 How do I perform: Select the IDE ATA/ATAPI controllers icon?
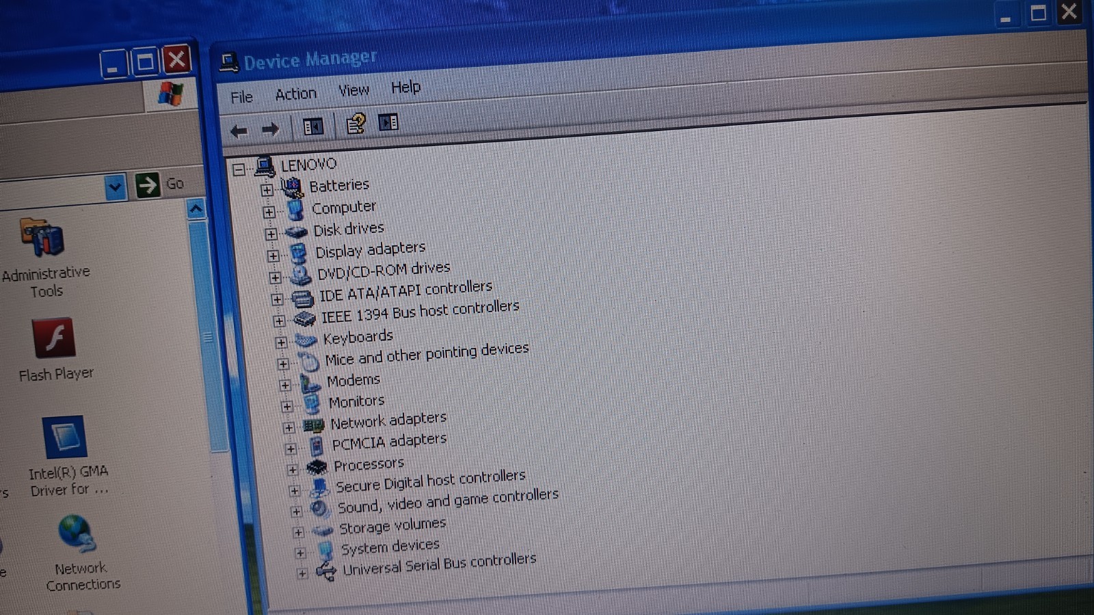(x=303, y=297)
